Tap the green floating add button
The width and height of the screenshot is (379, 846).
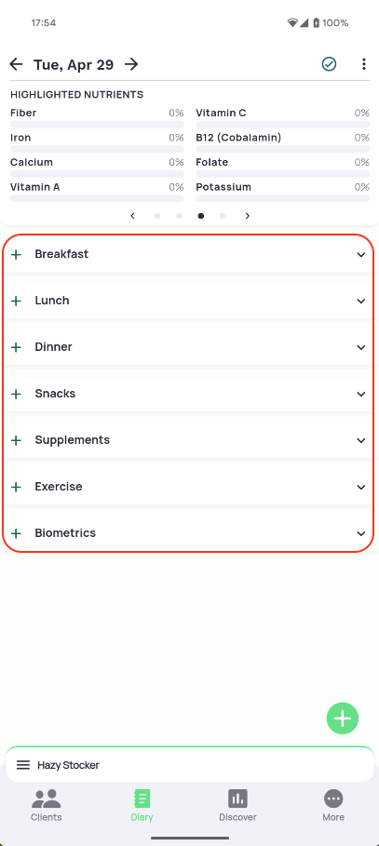pyautogui.click(x=343, y=718)
